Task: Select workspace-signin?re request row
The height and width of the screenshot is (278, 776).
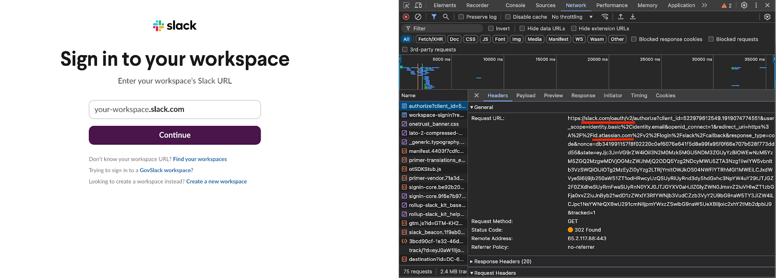Action: tap(434, 115)
